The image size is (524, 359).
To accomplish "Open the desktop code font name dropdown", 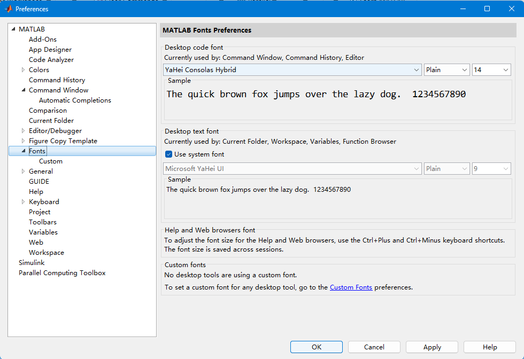I will coord(292,70).
